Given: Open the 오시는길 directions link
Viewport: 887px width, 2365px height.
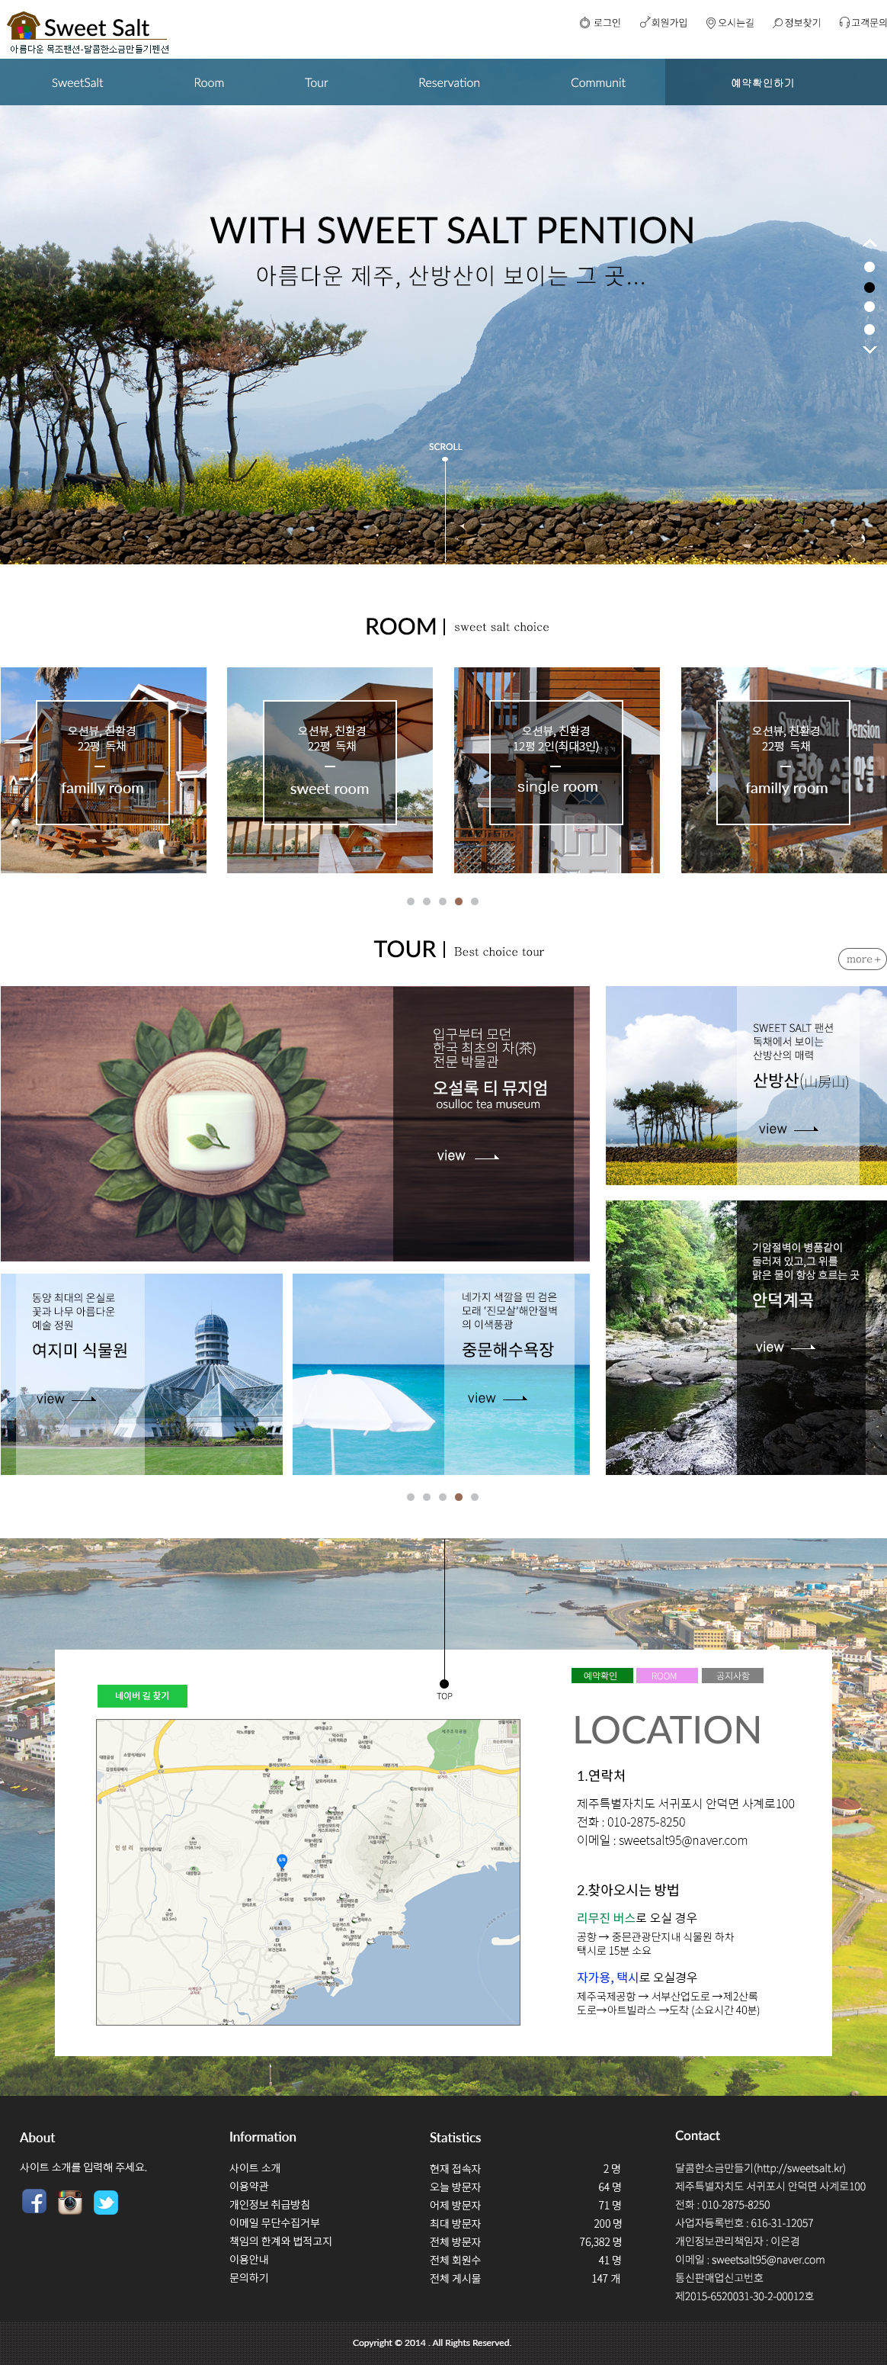Looking at the screenshot, I should click(730, 23).
